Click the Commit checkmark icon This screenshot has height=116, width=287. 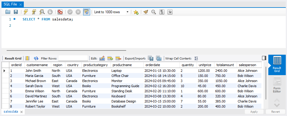[70, 12]
